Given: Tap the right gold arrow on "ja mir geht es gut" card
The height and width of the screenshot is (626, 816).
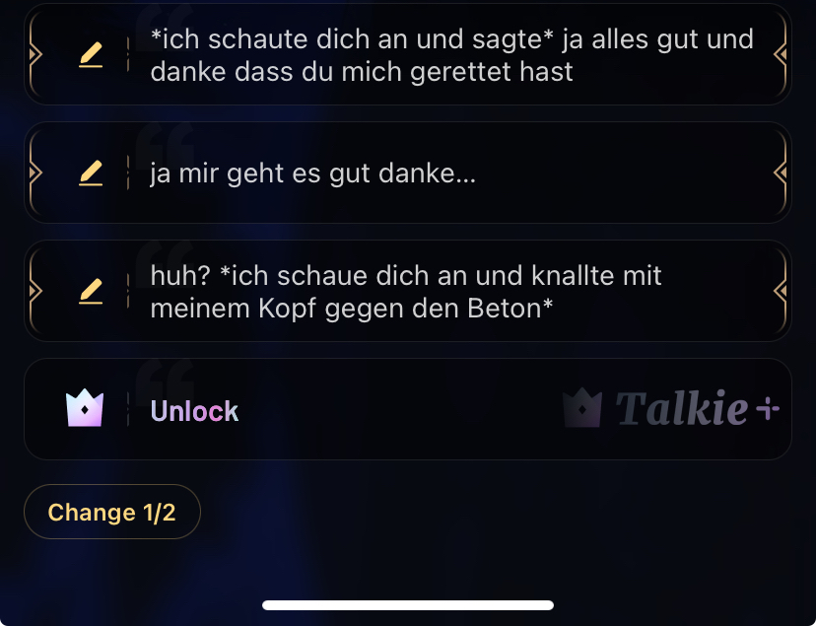Looking at the screenshot, I should pos(781,173).
